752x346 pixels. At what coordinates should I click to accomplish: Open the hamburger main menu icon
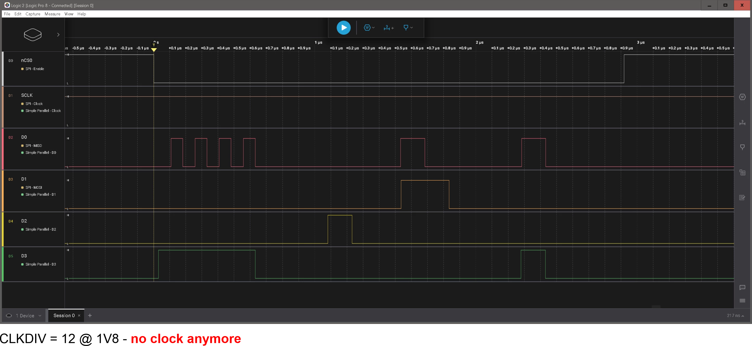click(x=742, y=301)
